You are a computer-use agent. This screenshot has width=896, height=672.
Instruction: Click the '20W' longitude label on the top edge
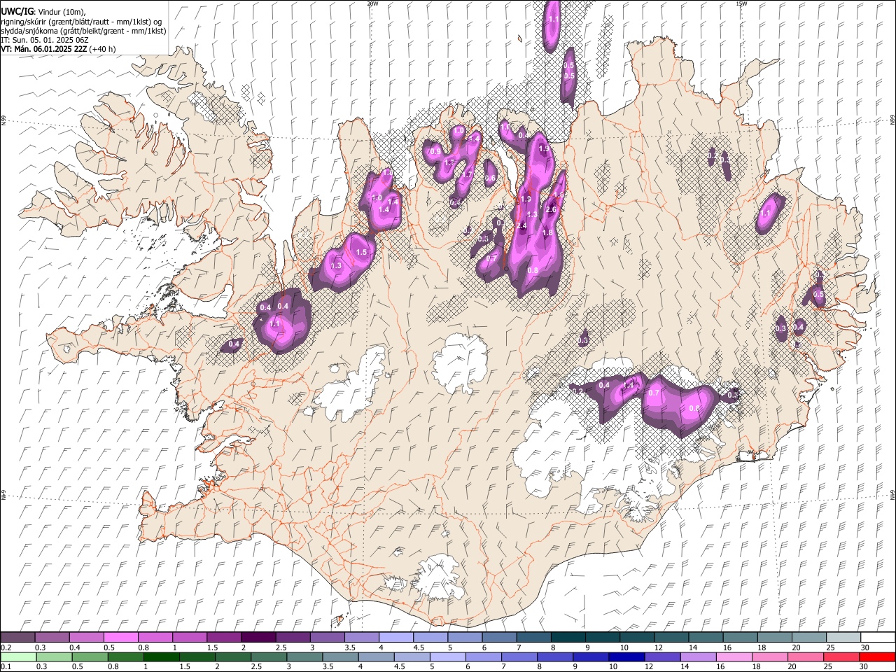(372, 3)
